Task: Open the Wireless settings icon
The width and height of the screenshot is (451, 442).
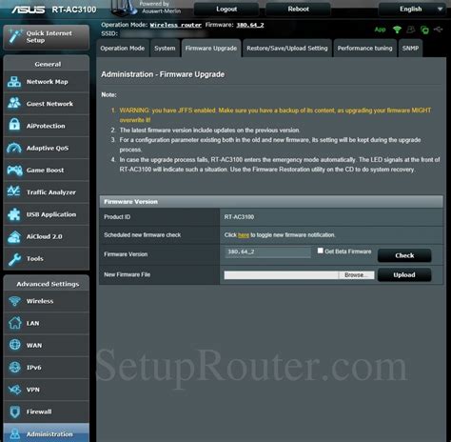Action: pos(14,301)
